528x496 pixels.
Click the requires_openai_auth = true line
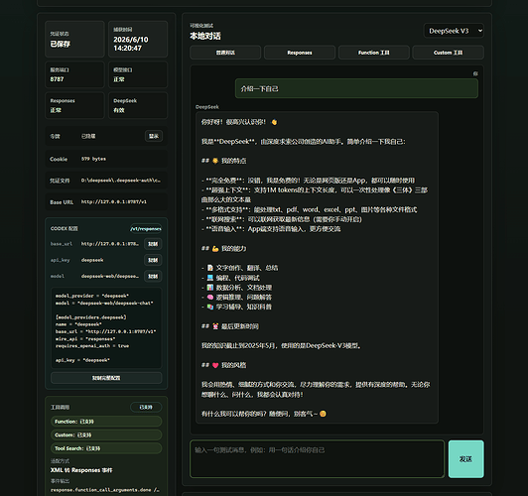click(92, 346)
